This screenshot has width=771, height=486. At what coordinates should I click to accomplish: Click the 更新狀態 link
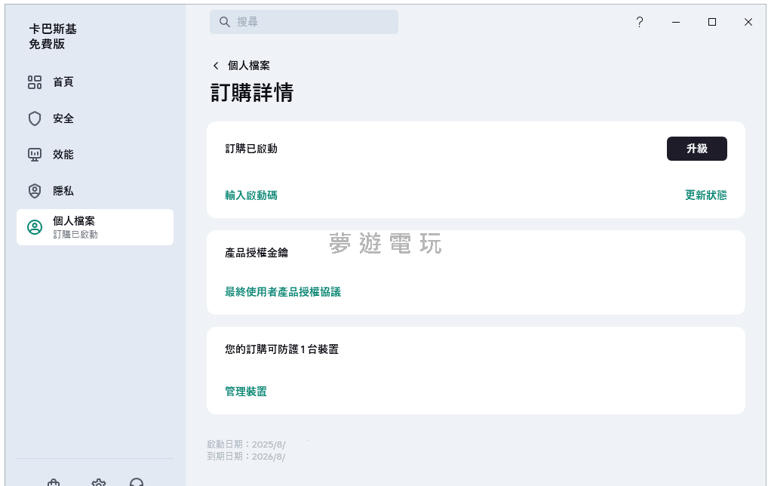tap(705, 195)
